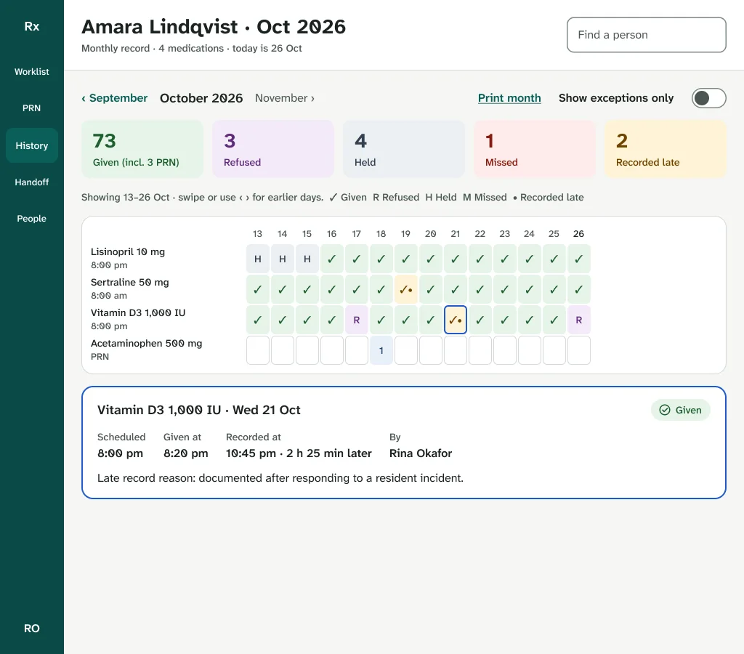Click the 73 Given summary card
This screenshot has height=654, width=744.
[x=142, y=149]
